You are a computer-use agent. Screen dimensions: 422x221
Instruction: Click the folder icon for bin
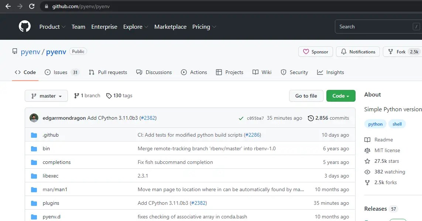34,149
